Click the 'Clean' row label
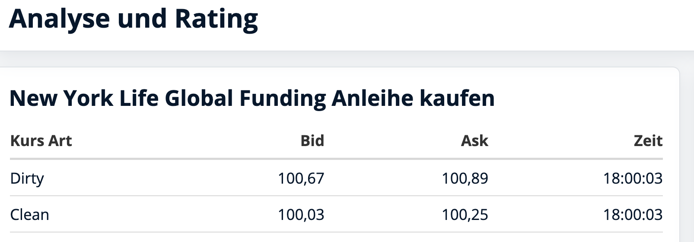 point(29,215)
